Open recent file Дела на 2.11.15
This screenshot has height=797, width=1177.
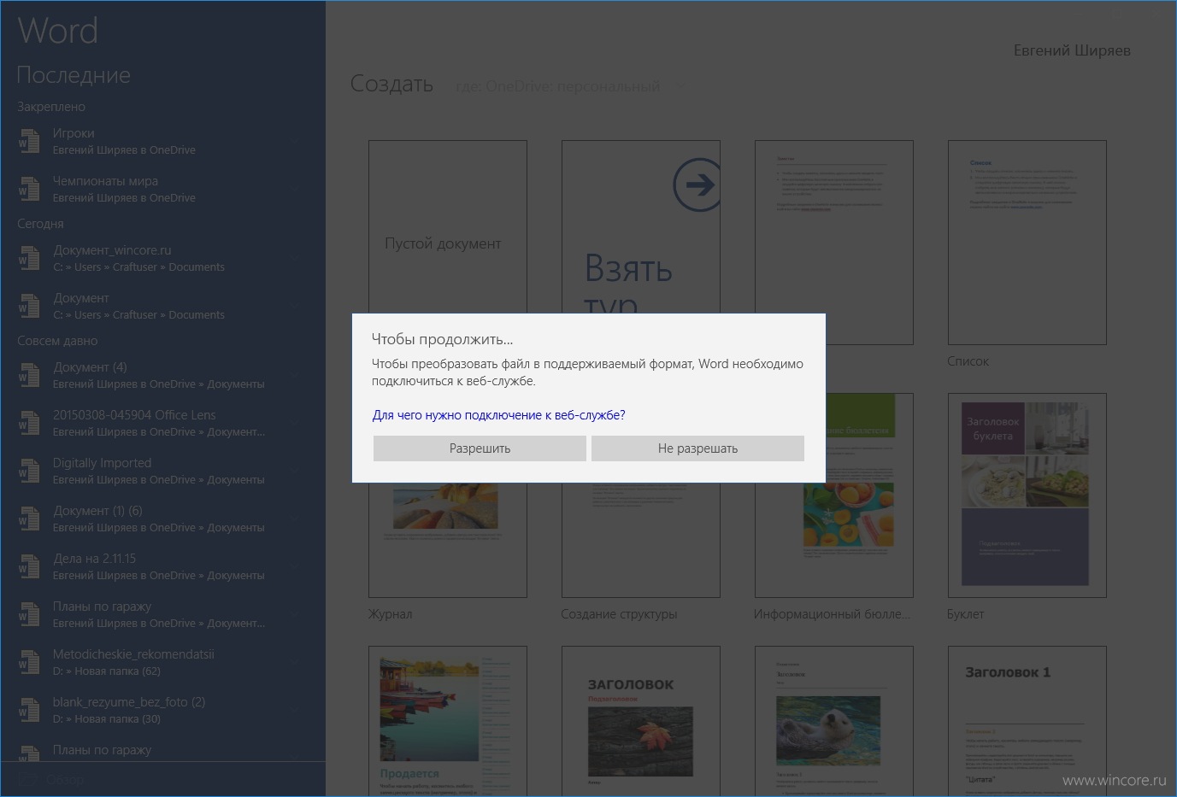click(162, 566)
